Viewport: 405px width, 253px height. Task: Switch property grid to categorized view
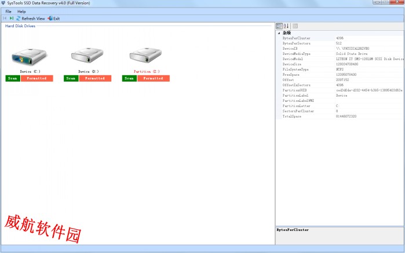[279, 26]
